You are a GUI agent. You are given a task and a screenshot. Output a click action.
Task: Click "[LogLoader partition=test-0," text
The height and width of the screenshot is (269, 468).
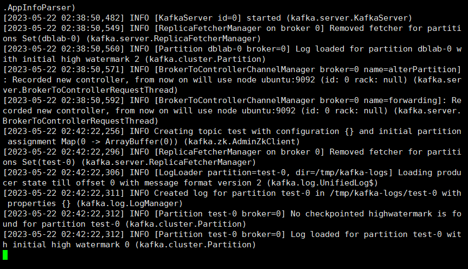(222, 172)
